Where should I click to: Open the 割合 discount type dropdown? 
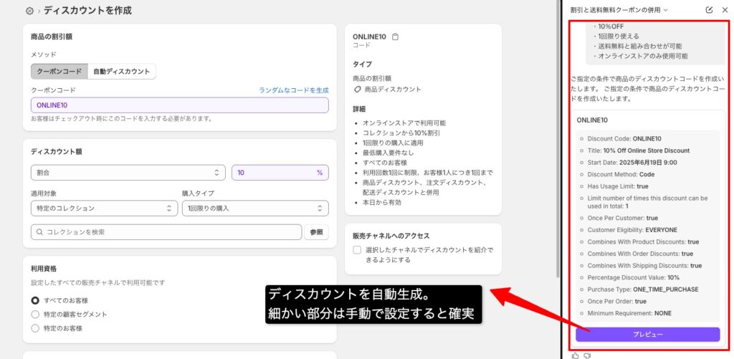pyautogui.click(x=128, y=173)
